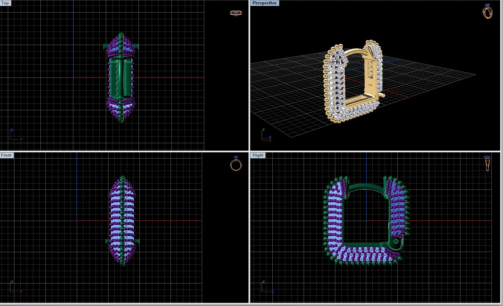
Task: Click the ring view icon in Right viewport
Action: [x=487, y=163]
